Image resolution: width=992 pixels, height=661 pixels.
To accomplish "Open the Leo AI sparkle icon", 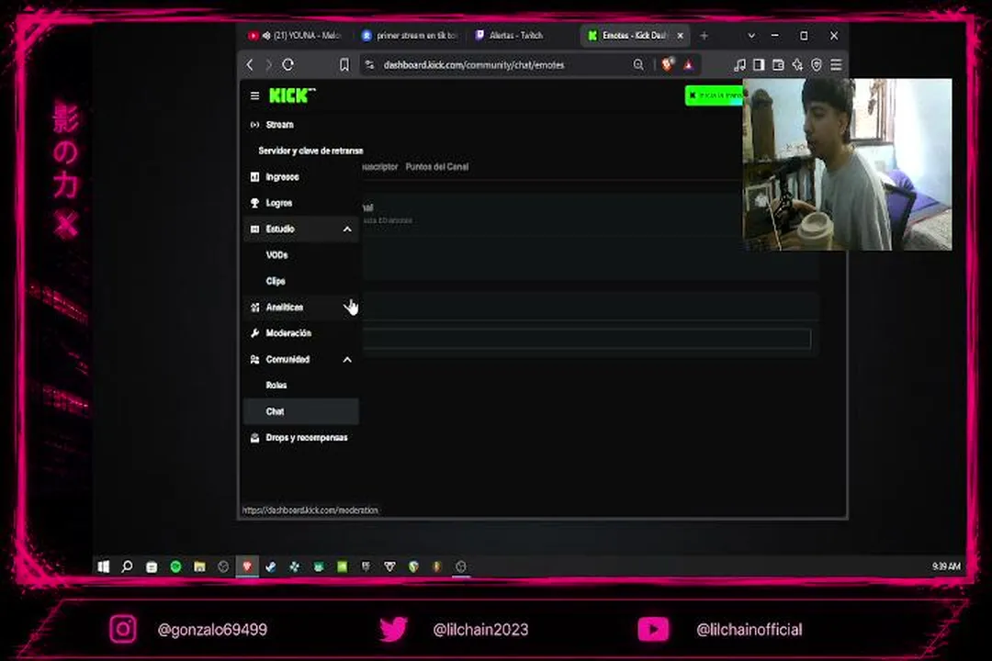I will click(x=797, y=64).
